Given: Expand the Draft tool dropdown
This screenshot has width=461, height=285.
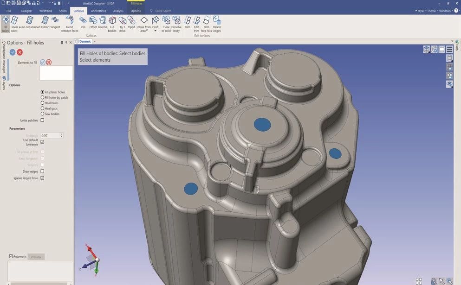Looking at the screenshot, I should [155, 31].
